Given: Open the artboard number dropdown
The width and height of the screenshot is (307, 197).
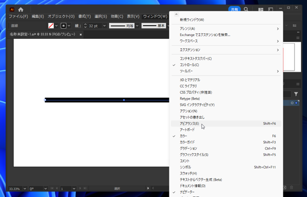Looking at the screenshot, I should pos(74,189).
